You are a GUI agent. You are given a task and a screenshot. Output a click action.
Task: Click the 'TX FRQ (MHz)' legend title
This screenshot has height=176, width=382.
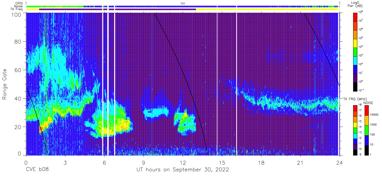pyautogui.click(x=355, y=99)
